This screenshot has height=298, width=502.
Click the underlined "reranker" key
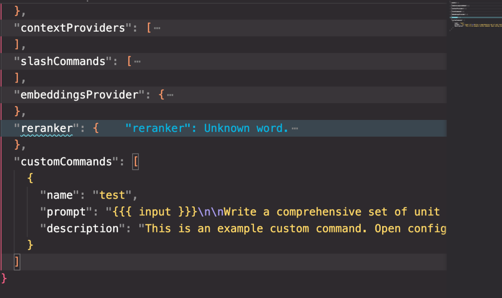click(x=46, y=128)
